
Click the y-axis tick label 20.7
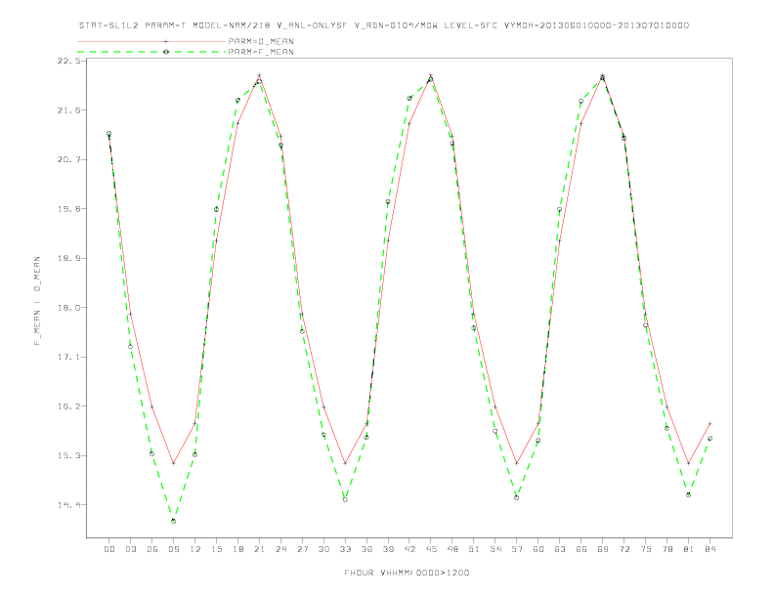pos(68,159)
